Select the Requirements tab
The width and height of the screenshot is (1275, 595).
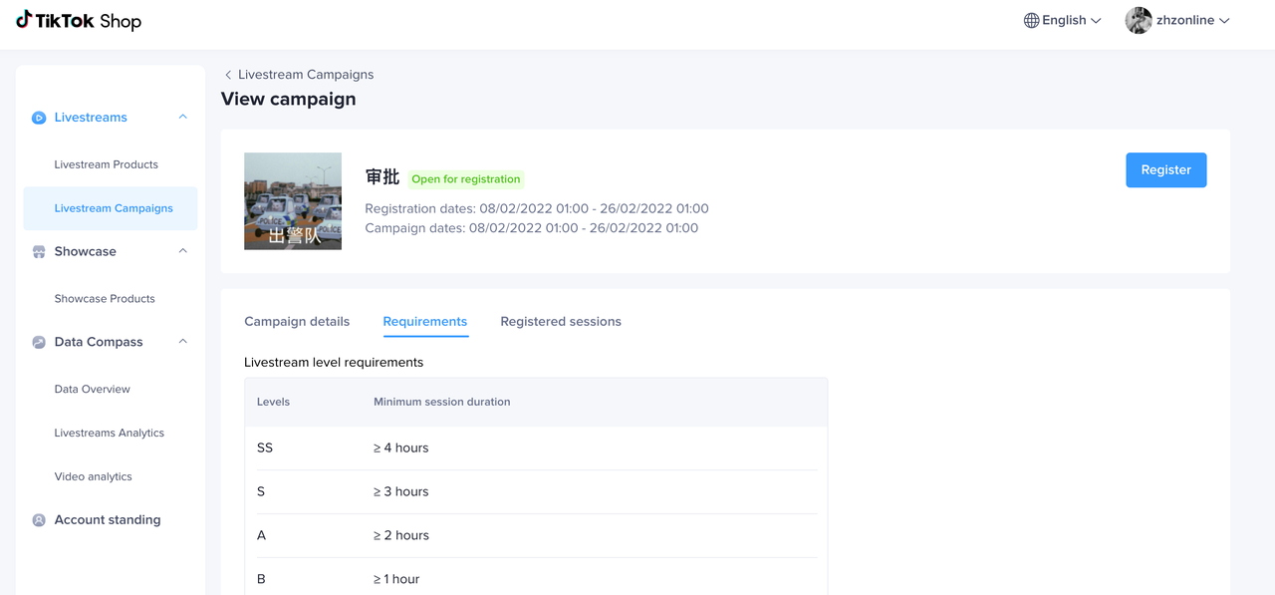tap(425, 322)
